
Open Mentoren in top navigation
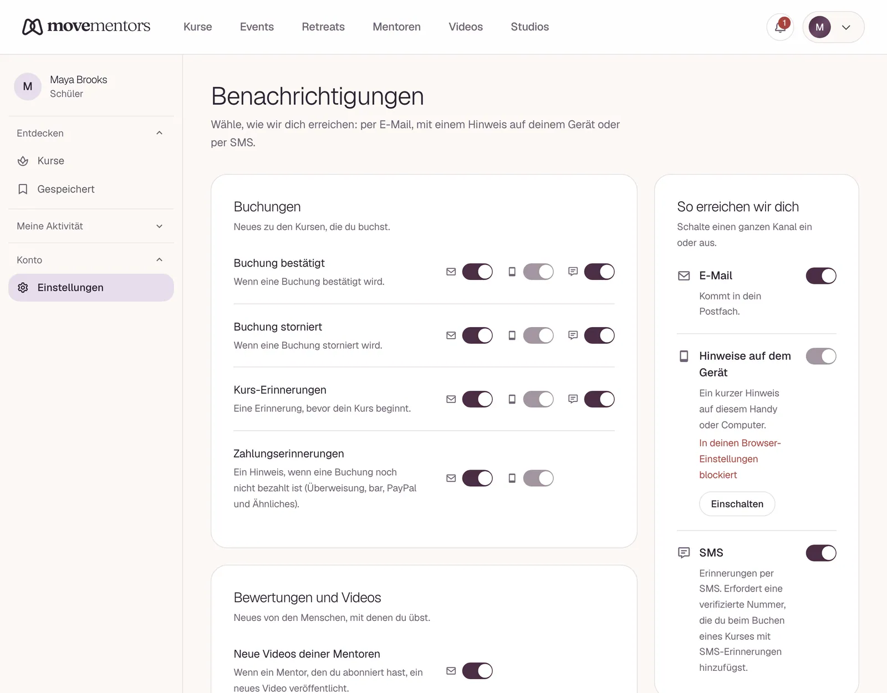(396, 27)
